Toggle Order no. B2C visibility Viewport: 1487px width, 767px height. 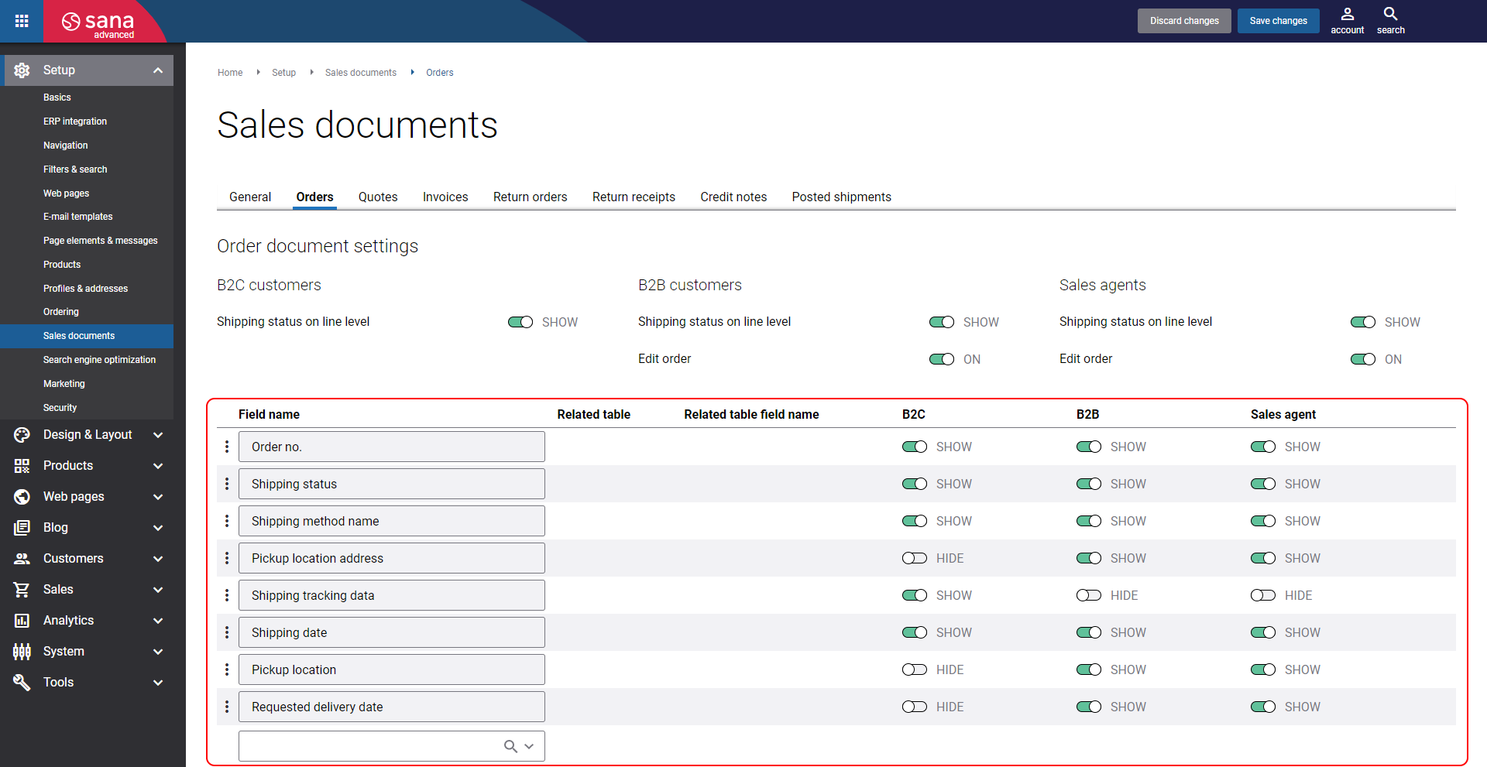(915, 447)
